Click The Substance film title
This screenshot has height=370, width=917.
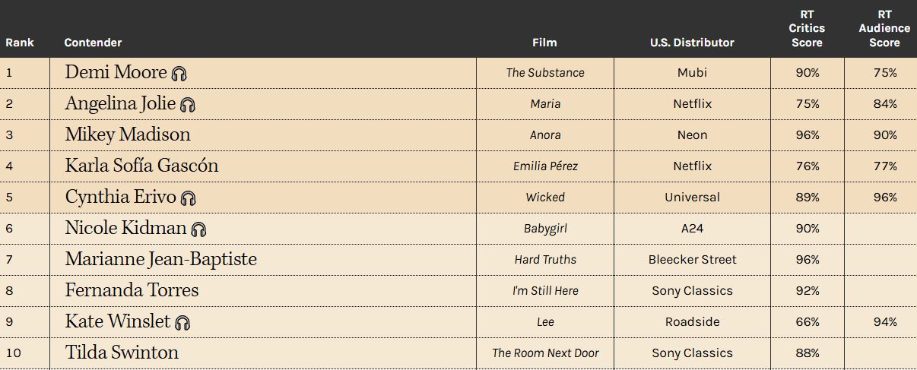tap(545, 73)
